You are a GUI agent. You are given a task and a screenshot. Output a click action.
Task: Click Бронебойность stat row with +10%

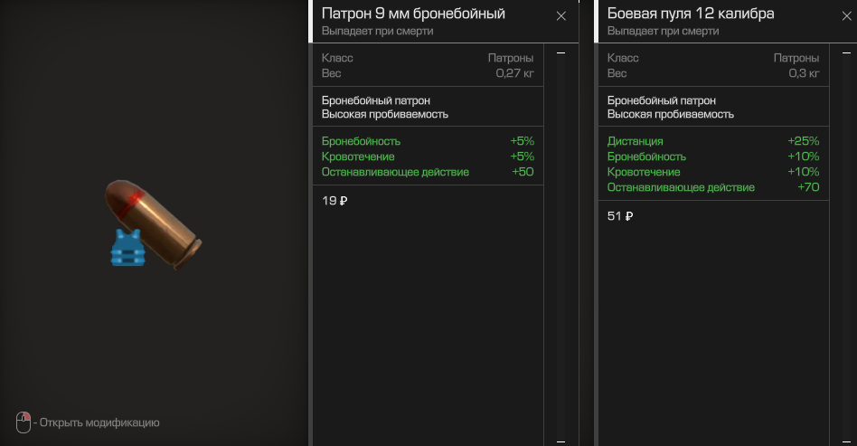[713, 157]
